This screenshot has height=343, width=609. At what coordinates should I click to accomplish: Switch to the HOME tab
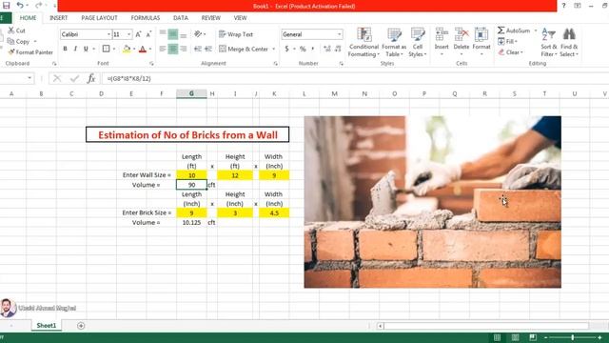pyautogui.click(x=28, y=18)
